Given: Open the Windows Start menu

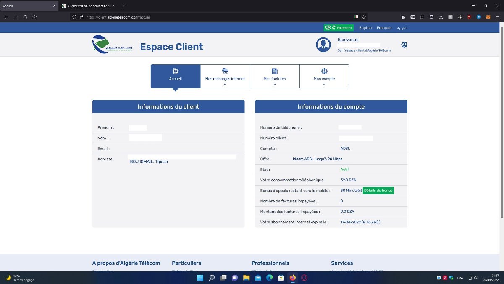Looking at the screenshot, I should point(200,278).
